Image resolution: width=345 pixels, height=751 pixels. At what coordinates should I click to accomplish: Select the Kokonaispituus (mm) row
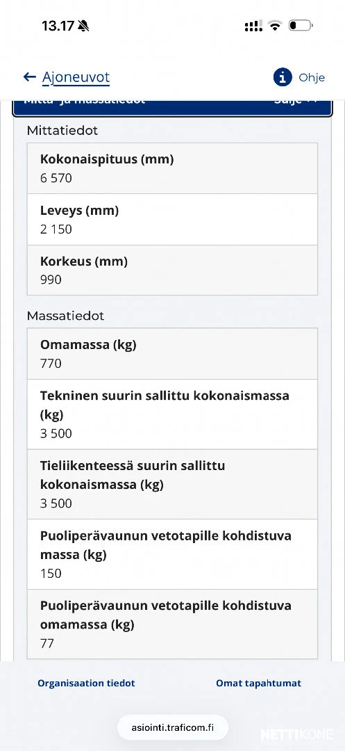click(172, 168)
